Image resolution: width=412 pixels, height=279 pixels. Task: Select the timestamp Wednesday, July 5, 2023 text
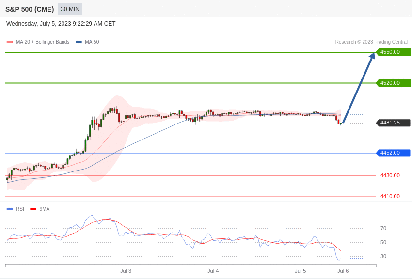point(61,24)
